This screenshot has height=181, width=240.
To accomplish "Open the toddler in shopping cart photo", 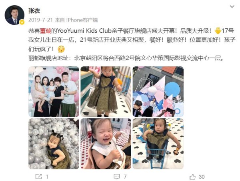I will 158,143.
